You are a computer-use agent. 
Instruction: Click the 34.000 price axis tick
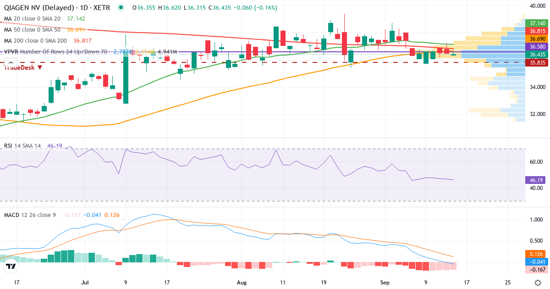point(537,87)
